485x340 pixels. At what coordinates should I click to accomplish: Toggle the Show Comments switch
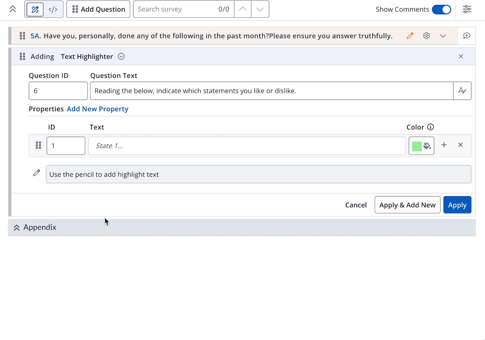[x=441, y=9]
